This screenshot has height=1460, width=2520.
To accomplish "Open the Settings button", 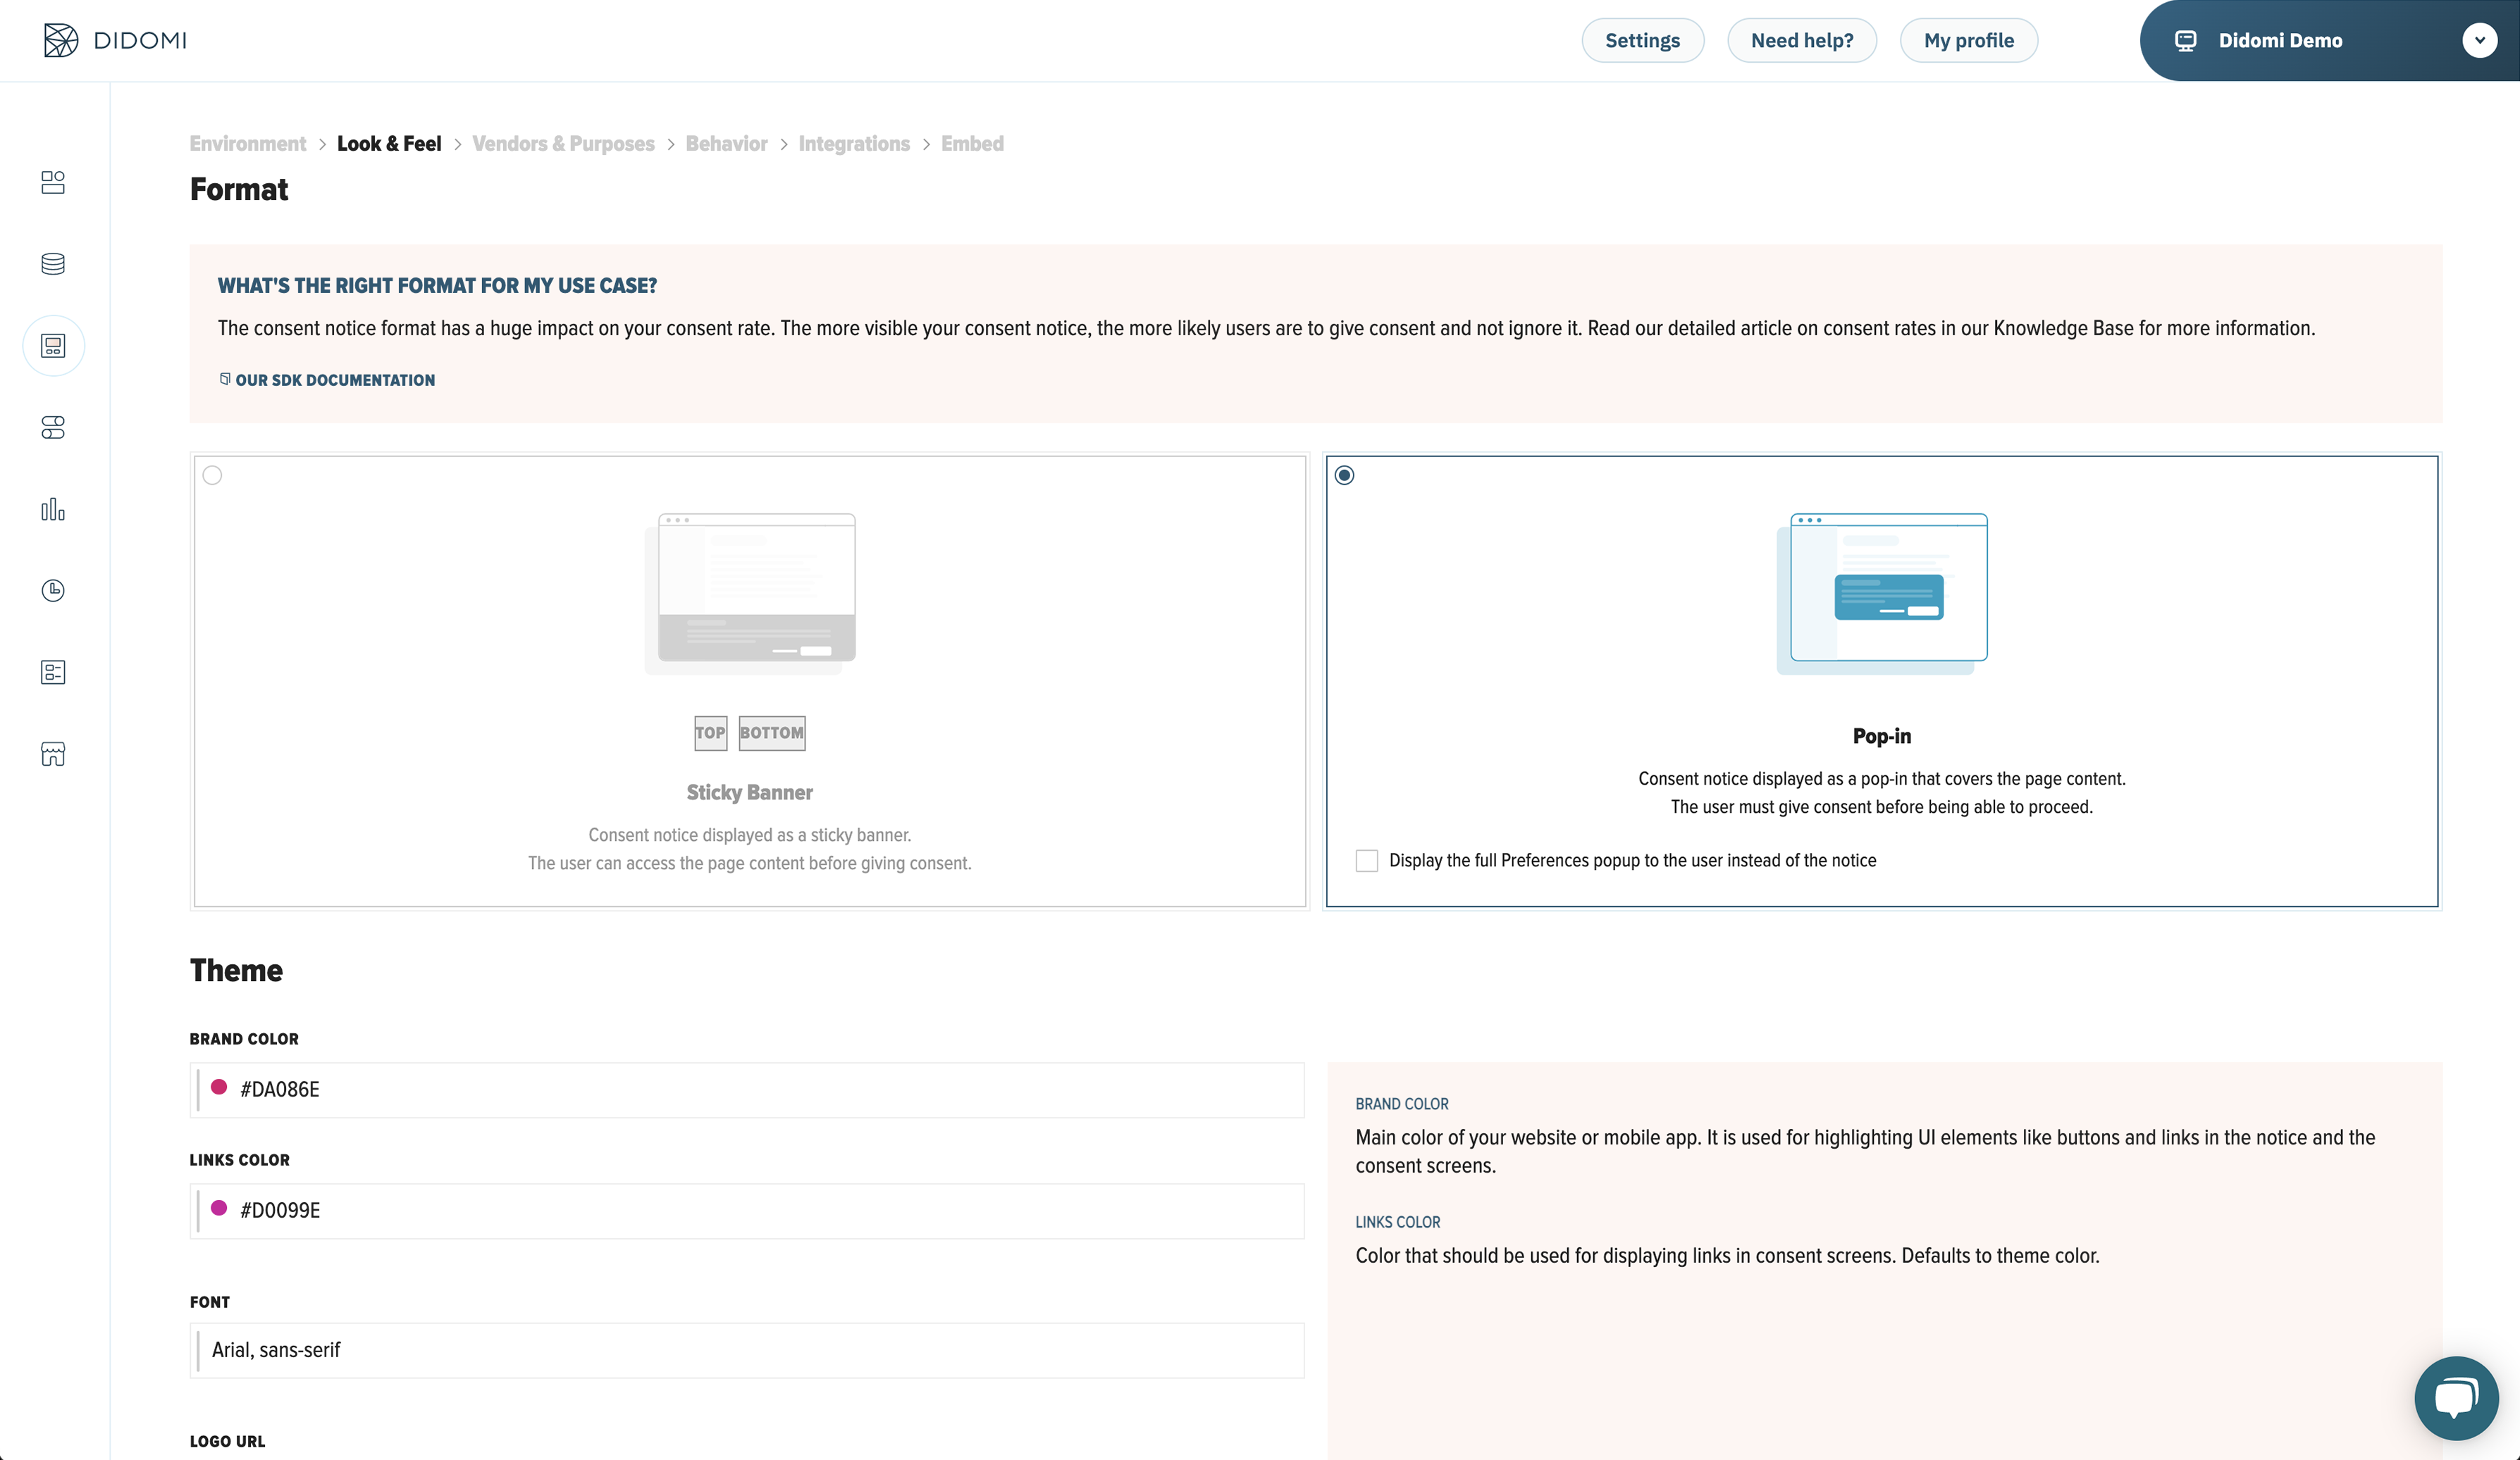I will (x=1642, y=41).
